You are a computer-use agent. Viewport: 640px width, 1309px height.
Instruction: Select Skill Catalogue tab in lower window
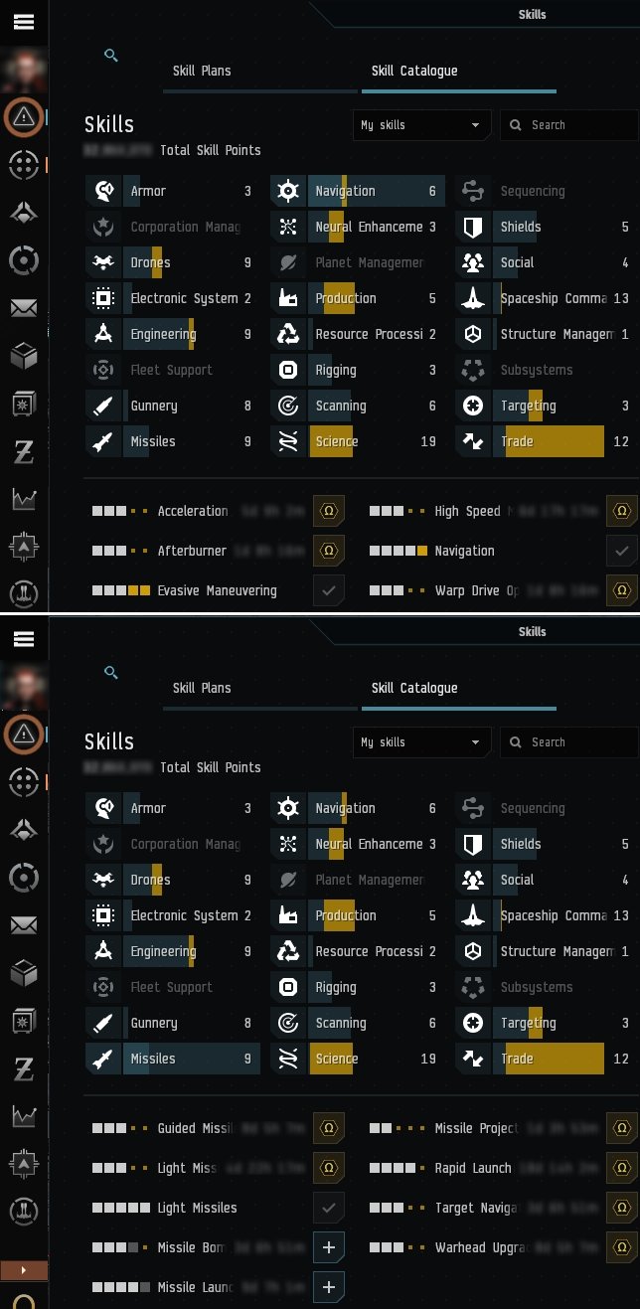(x=414, y=688)
